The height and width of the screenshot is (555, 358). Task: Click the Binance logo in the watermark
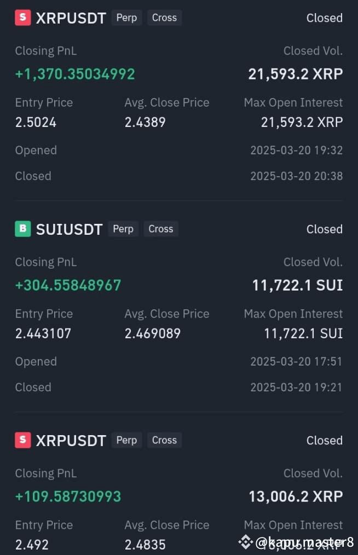pos(245,542)
